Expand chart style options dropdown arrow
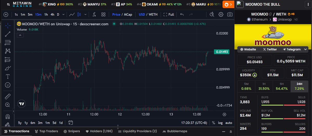 click(85, 14)
